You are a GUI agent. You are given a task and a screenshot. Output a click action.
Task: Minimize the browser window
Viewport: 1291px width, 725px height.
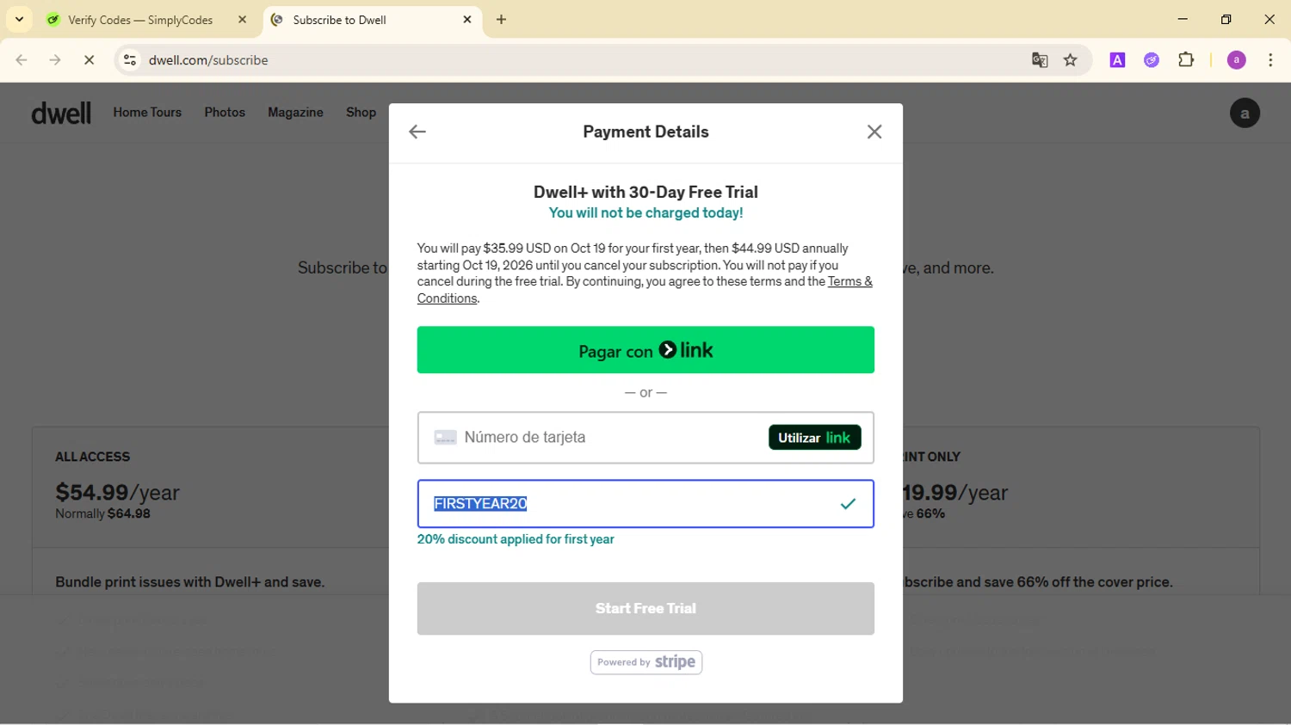click(1183, 19)
